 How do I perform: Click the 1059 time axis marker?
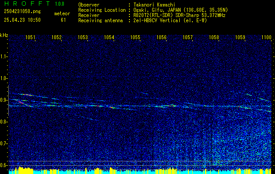[x=240, y=37]
